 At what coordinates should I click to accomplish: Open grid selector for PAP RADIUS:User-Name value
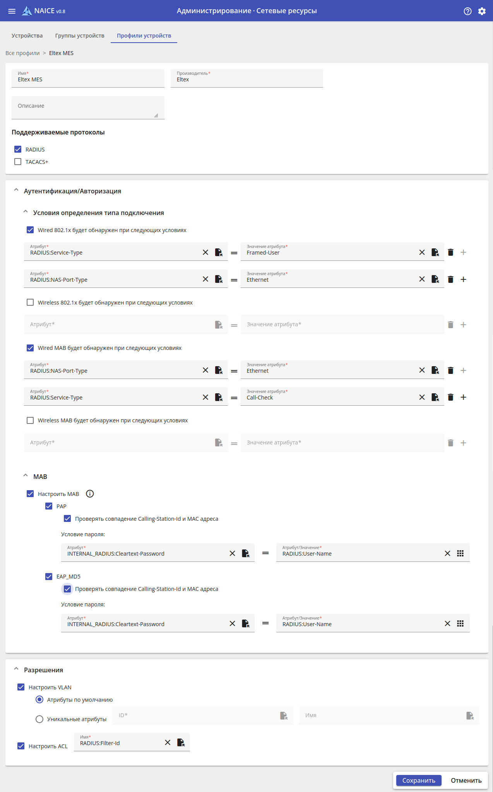460,553
